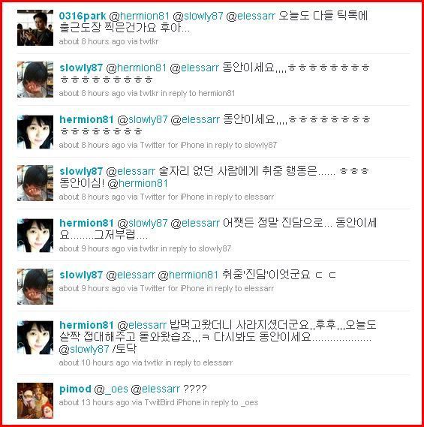
Task: Click the pimod username link
Action: tap(75, 389)
